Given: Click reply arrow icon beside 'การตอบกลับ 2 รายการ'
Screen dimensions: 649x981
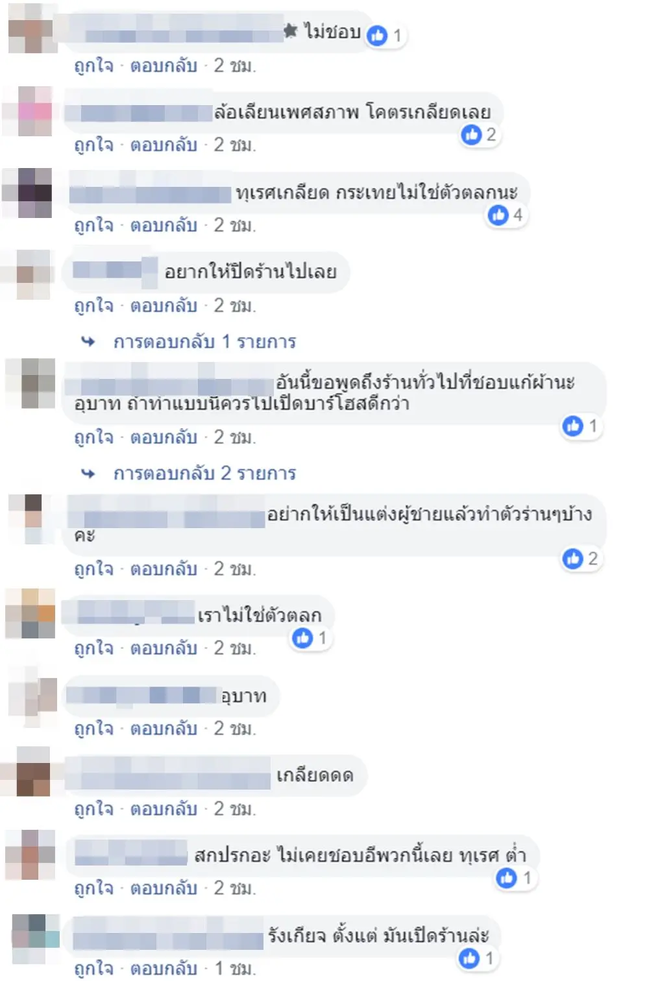Looking at the screenshot, I should tap(88, 474).
